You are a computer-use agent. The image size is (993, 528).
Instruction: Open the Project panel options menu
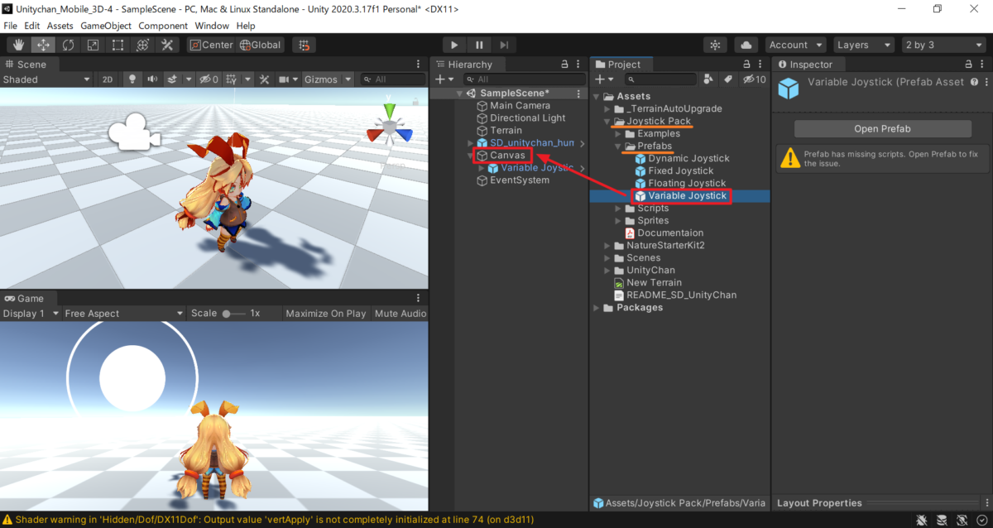760,64
